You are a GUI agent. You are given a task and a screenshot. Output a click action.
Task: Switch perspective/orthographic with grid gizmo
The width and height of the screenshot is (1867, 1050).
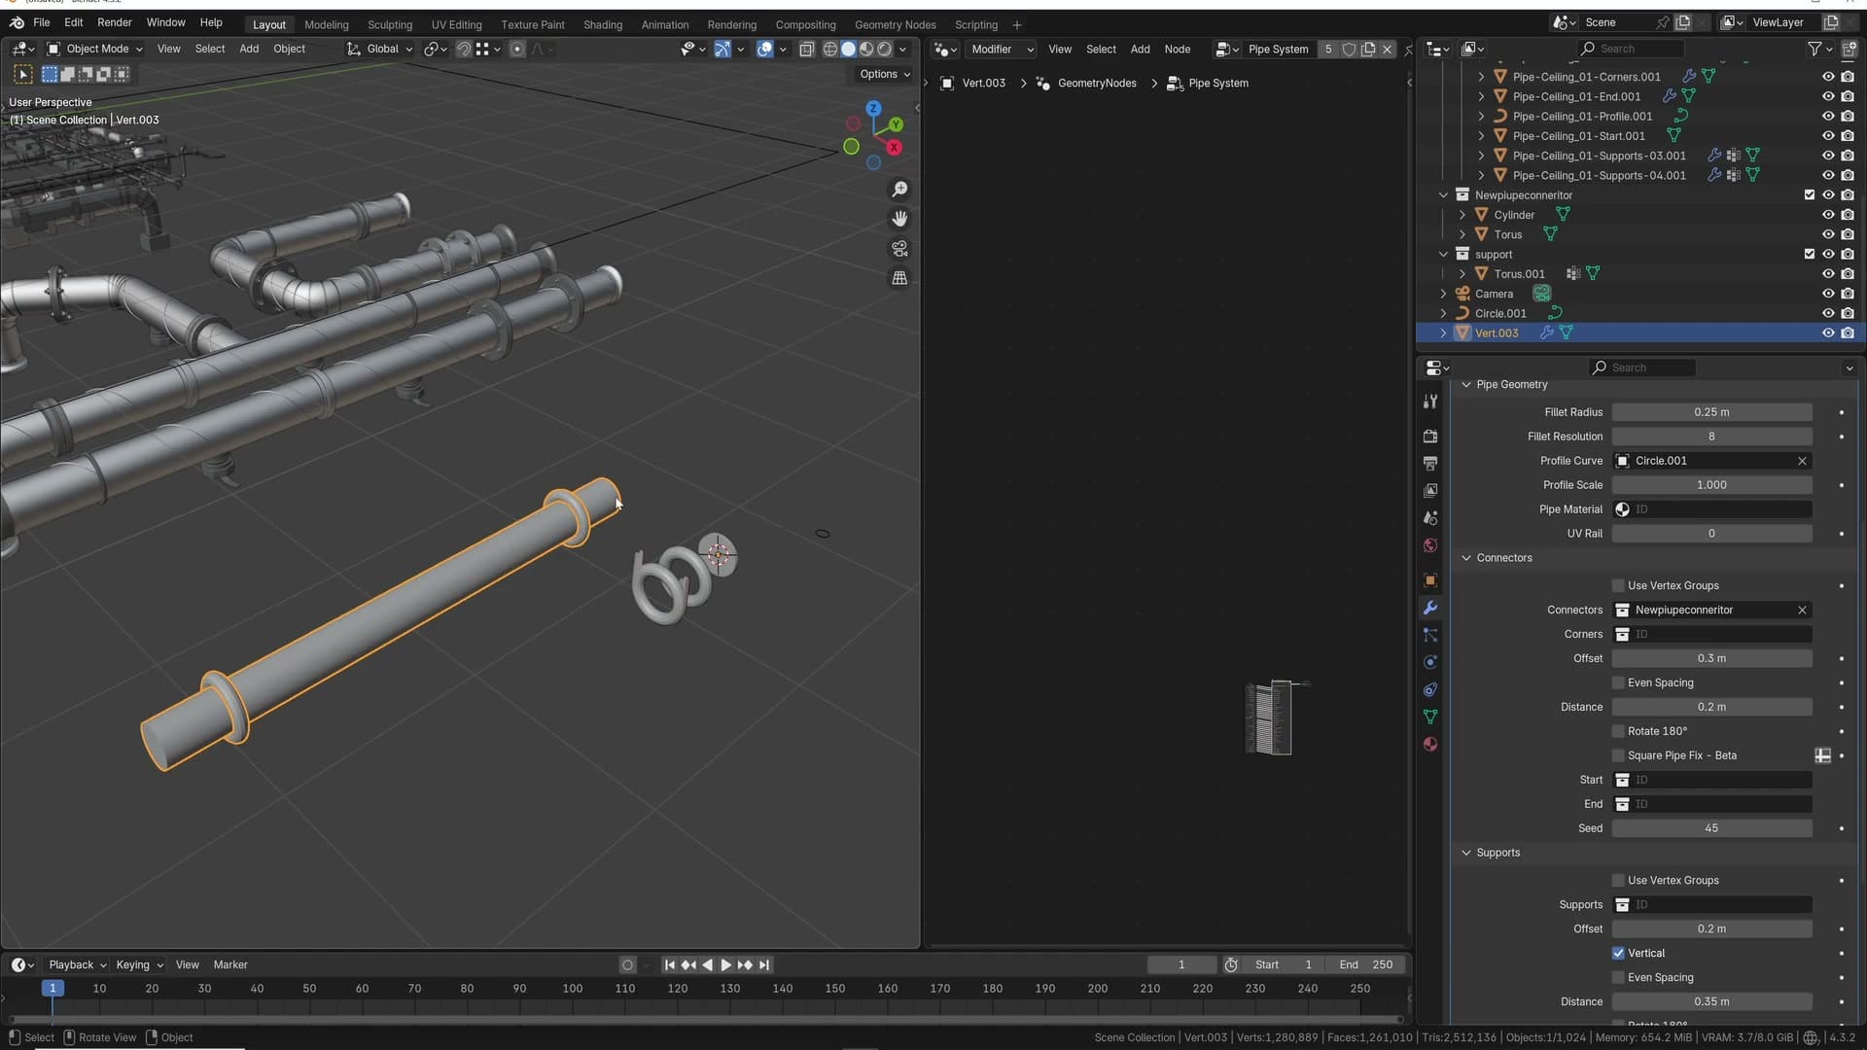pyautogui.click(x=899, y=278)
